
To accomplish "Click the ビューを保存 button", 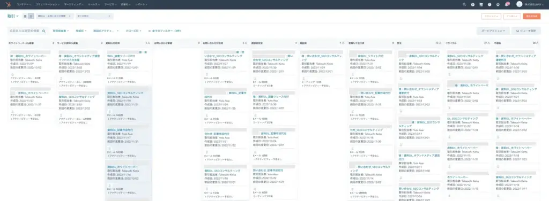I will (526, 31).
